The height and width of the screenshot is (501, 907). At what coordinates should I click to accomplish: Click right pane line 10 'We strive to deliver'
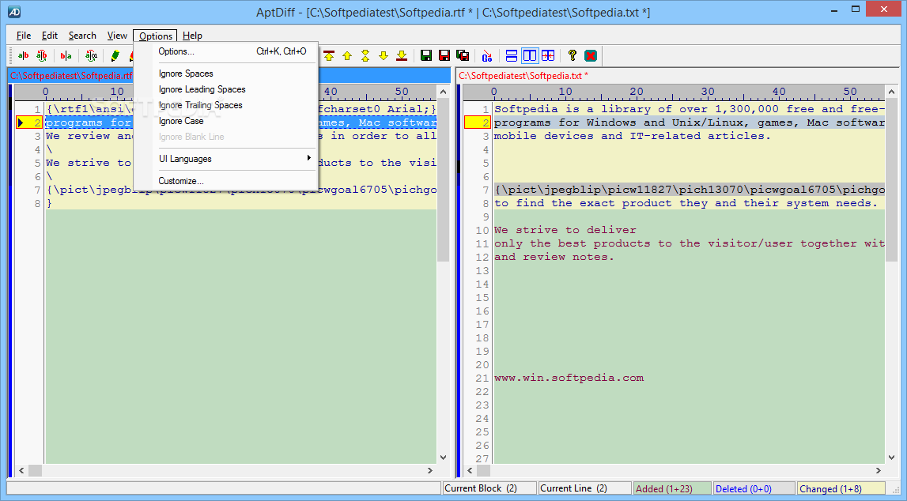(565, 230)
